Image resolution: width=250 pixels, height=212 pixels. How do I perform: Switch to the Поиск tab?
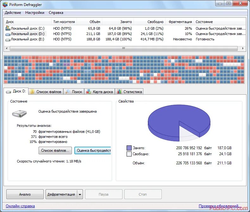[74, 92]
